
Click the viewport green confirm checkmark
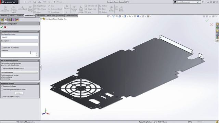pos(207,20)
